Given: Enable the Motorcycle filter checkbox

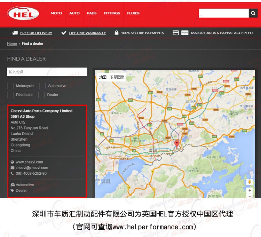Looking at the screenshot, I should tap(10, 86).
